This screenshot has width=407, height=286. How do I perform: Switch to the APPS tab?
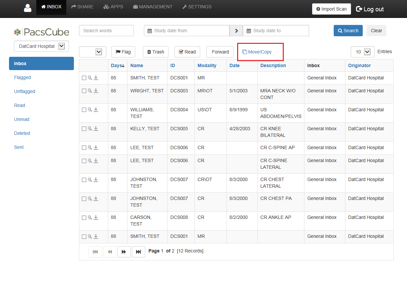coord(113,7)
